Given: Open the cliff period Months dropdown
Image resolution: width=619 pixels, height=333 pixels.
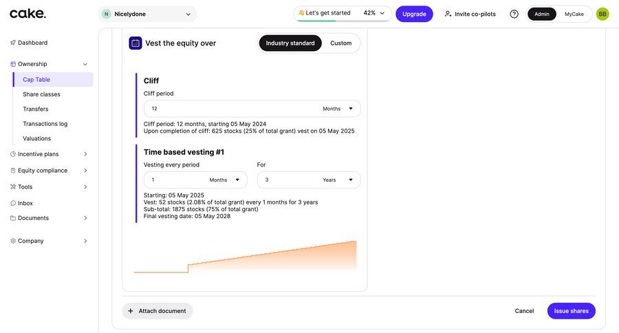Looking at the screenshot, I should click(x=337, y=109).
